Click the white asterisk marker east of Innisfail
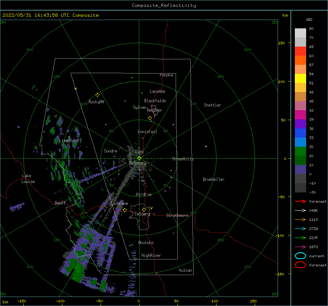The image size is (328, 306). point(173,125)
